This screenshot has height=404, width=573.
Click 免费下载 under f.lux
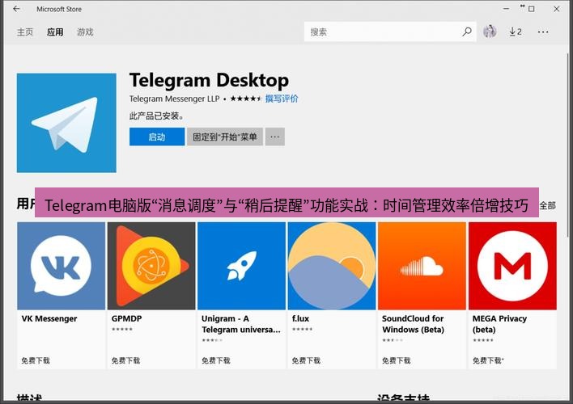[306, 360]
